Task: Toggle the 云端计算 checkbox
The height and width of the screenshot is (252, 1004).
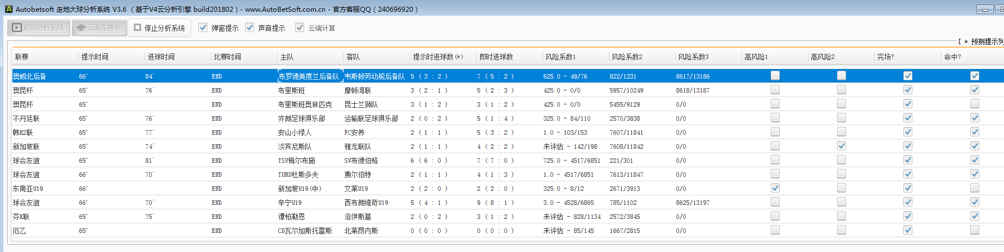Action: click(300, 28)
